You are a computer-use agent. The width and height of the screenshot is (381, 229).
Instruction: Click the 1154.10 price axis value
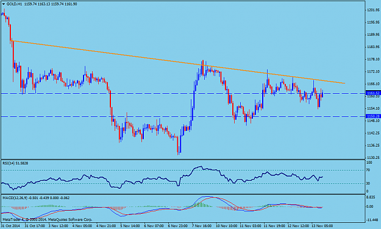point(373,108)
